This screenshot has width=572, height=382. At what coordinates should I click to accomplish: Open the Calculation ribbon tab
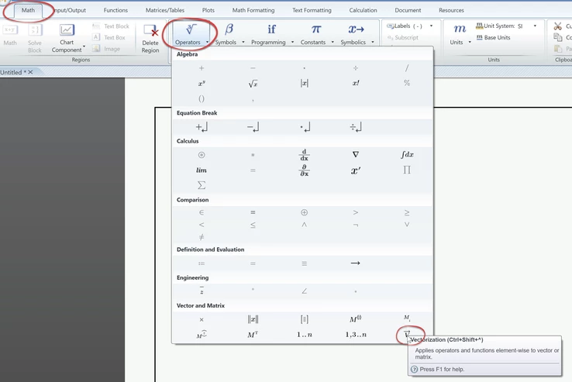point(363,10)
